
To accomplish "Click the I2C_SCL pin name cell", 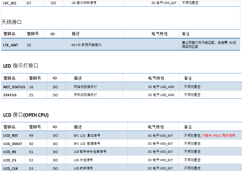I will tap(10, 3).
